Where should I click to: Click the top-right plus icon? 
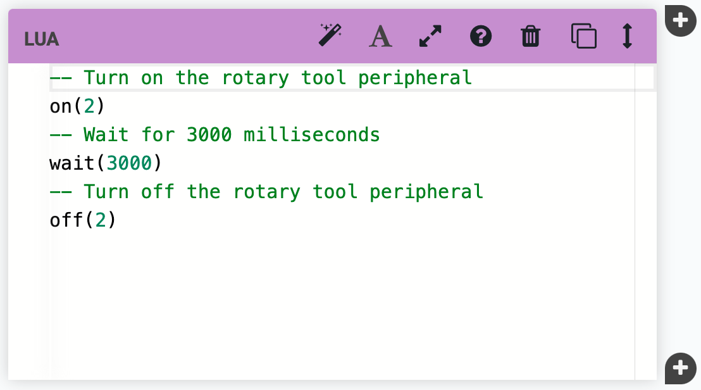click(681, 20)
